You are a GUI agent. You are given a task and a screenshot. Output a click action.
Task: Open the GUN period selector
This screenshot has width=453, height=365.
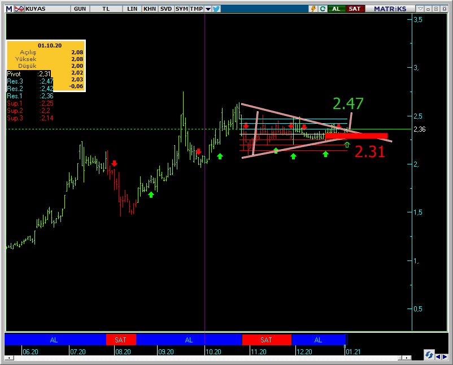tap(80, 9)
